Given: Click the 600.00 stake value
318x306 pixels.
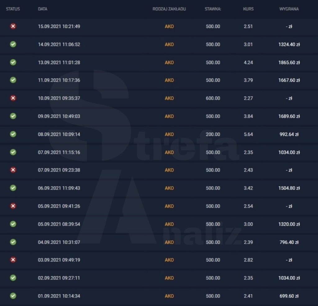Looking at the screenshot, I should pyautogui.click(x=213, y=98).
